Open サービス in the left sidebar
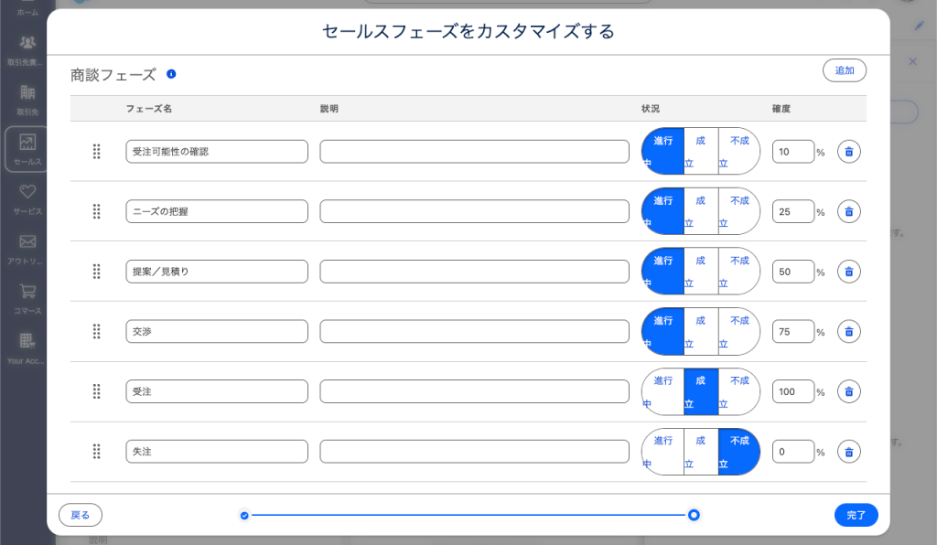 27,198
